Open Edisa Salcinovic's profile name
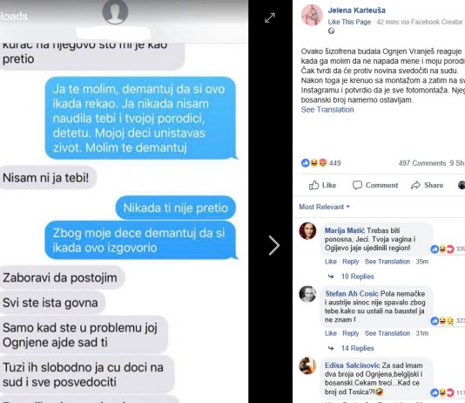The width and height of the screenshot is (465, 403). pos(353,365)
